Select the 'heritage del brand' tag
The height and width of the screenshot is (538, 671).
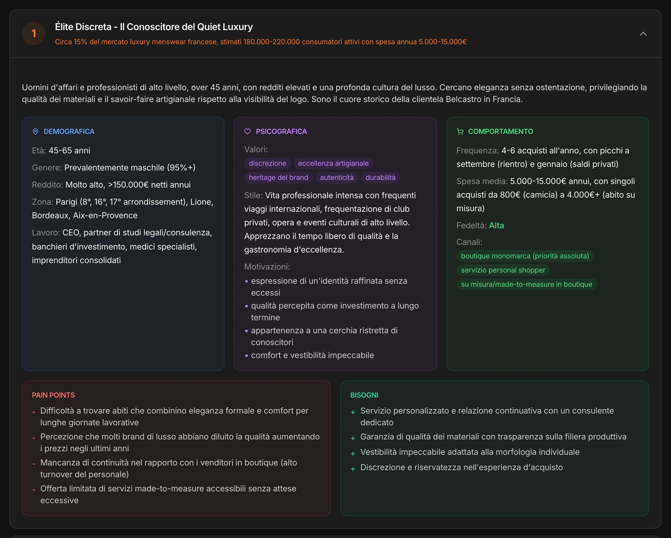(x=278, y=178)
